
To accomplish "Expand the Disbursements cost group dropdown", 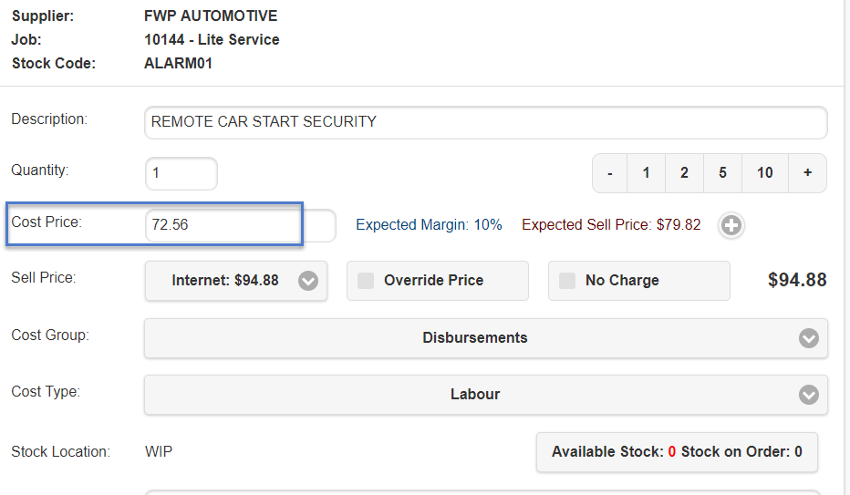I will 808,338.
